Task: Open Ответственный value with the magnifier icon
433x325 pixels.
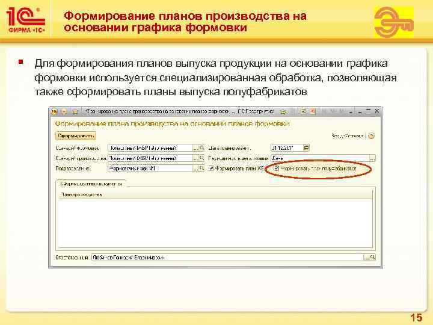Action: point(372,258)
